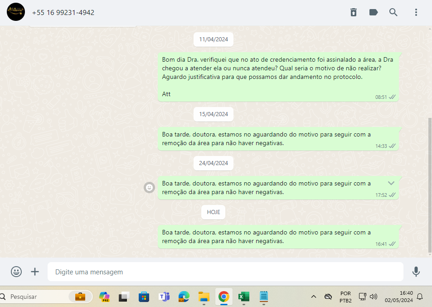Click the plus attach button
The width and height of the screenshot is (432, 307).
[35, 272]
